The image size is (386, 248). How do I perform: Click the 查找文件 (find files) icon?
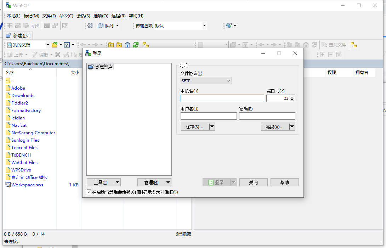pyautogui.click(x=334, y=45)
